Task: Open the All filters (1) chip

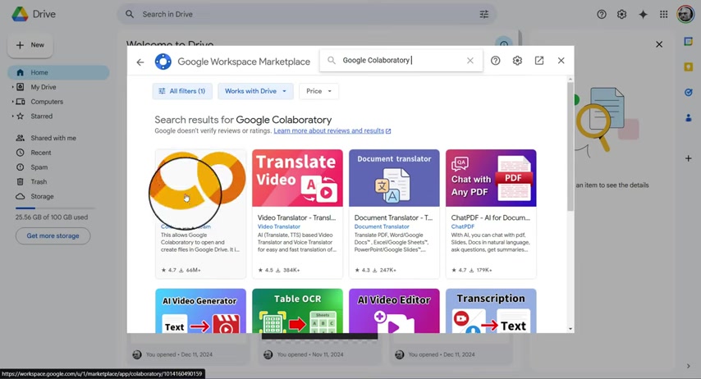Action: (x=182, y=91)
